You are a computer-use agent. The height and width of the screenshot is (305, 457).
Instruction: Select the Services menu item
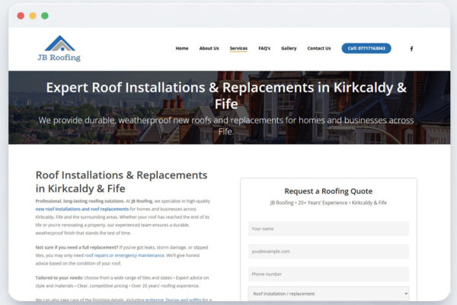click(x=238, y=49)
